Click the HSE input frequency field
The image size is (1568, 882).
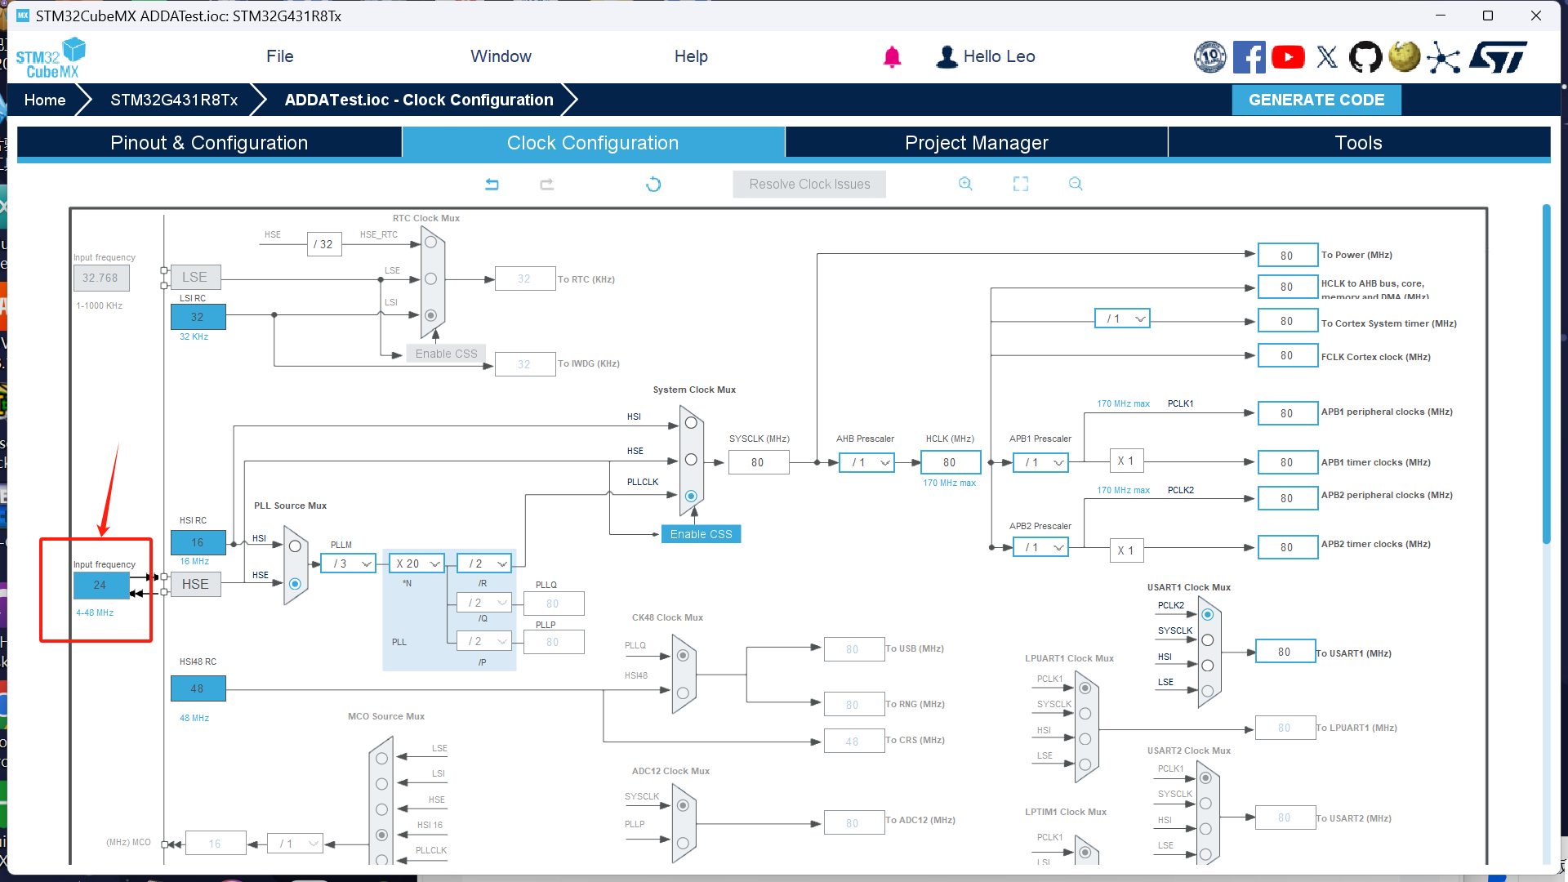(x=100, y=585)
